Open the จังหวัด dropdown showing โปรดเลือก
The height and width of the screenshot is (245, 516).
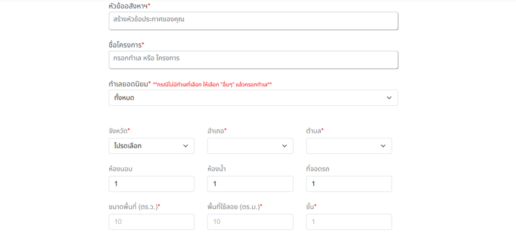[152, 146]
